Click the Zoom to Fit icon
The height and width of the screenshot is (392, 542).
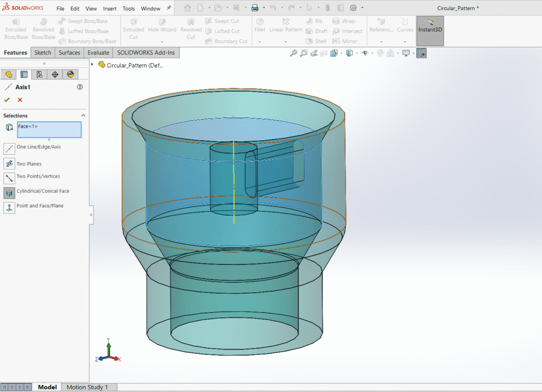[x=293, y=54]
